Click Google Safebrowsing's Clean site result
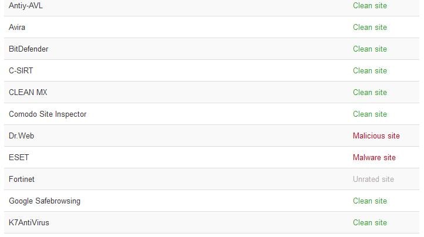424x237 pixels. 369,201
